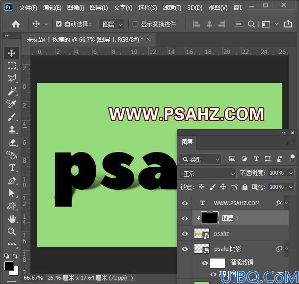The height and width of the screenshot is (284, 299).
Task: Toggle 智能滤镜 smart filters visibility
Action: 205,263
